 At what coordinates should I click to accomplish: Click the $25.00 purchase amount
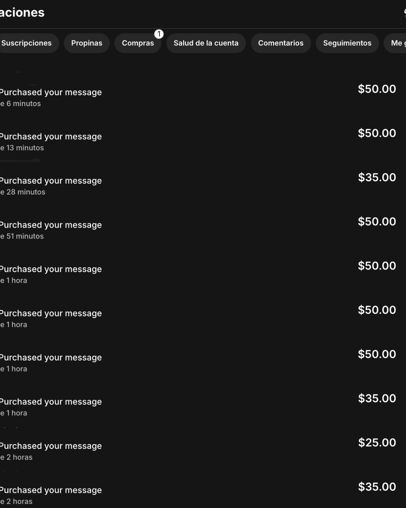(x=377, y=443)
